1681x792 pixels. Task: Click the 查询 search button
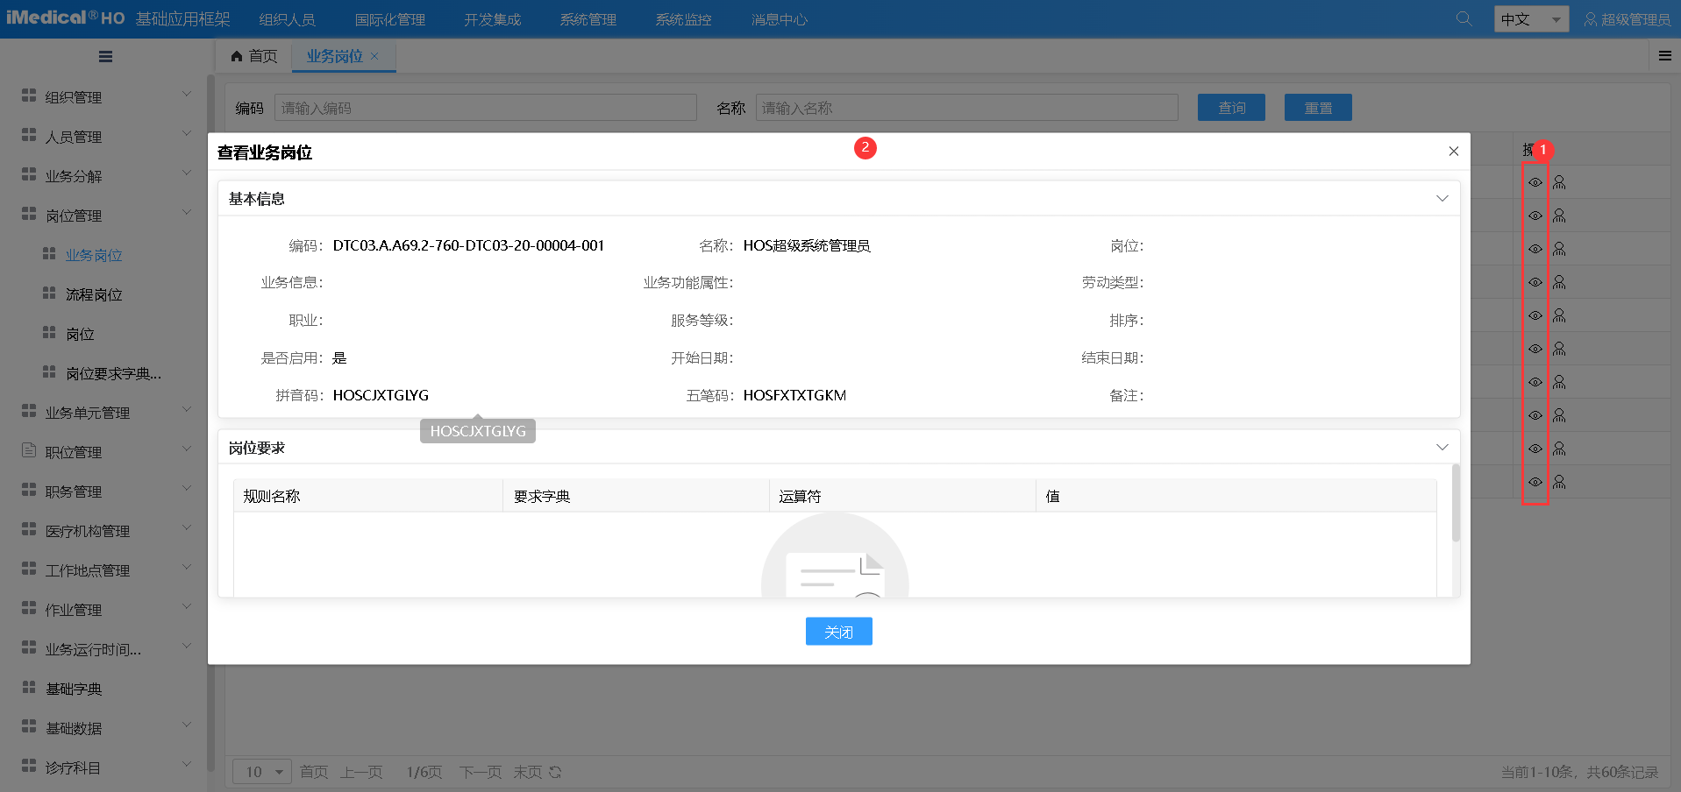1231,108
